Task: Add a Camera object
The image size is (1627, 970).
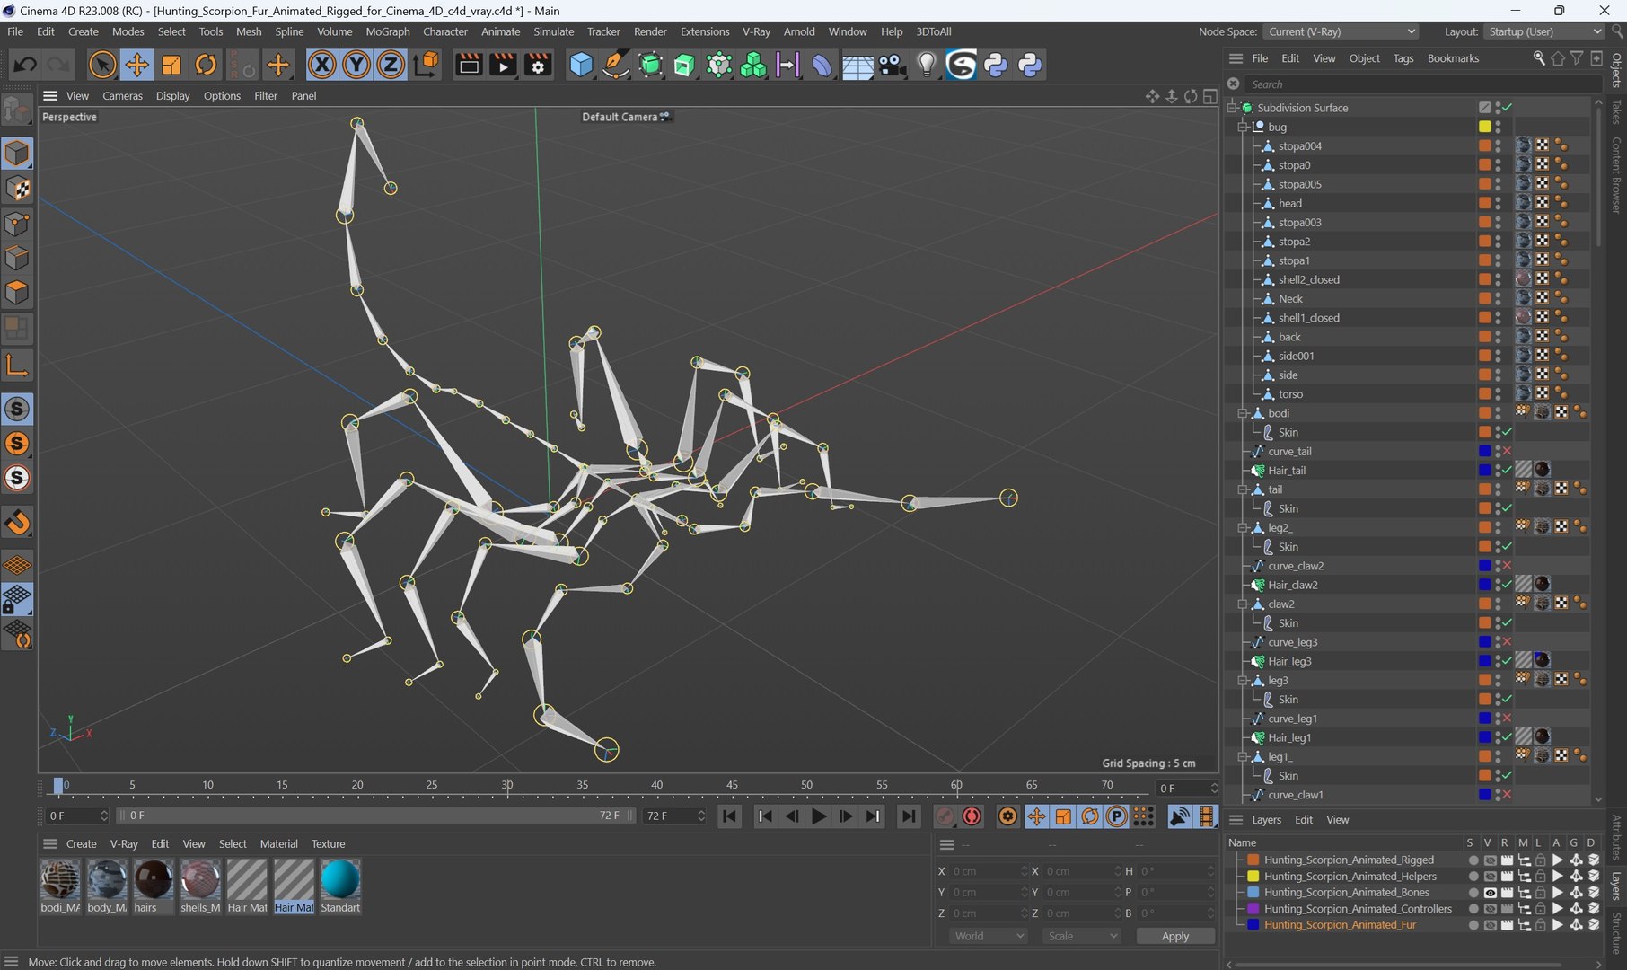Action: click(x=892, y=65)
